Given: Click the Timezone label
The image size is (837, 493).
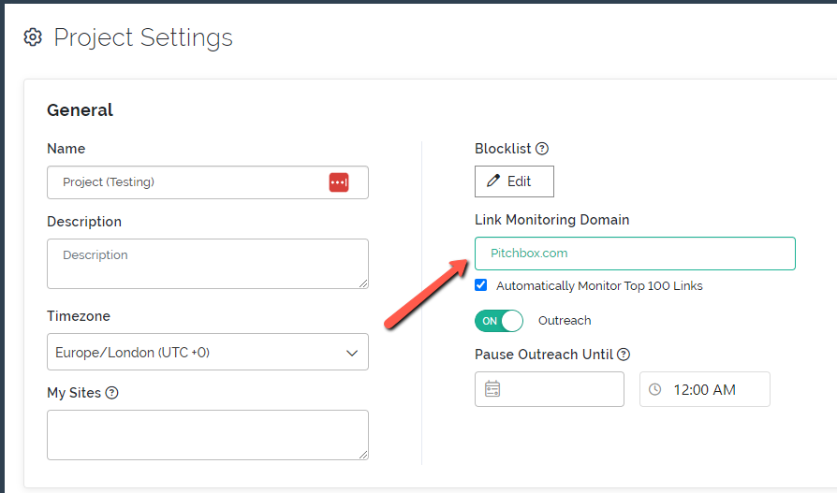Looking at the screenshot, I should tap(79, 316).
